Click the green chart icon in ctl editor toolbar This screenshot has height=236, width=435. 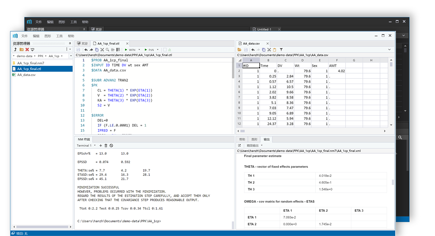click(170, 50)
